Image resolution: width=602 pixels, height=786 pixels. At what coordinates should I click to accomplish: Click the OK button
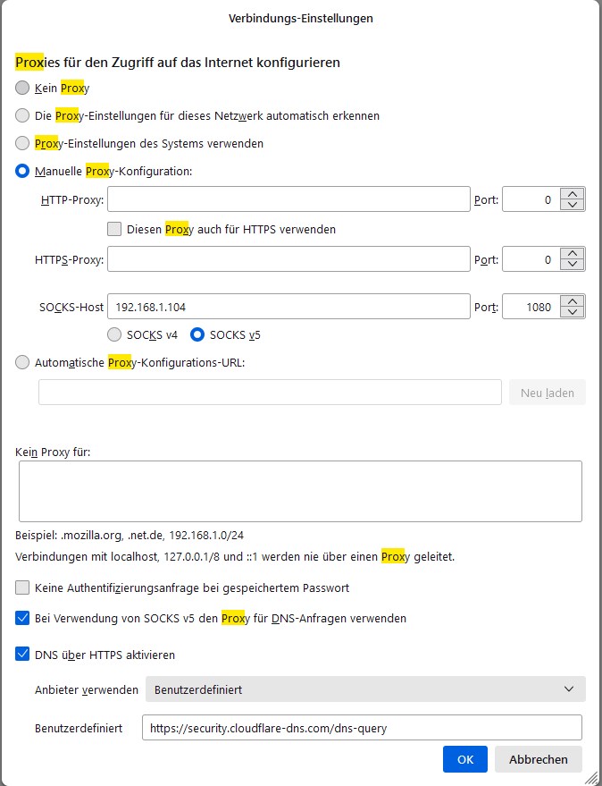click(x=464, y=759)
